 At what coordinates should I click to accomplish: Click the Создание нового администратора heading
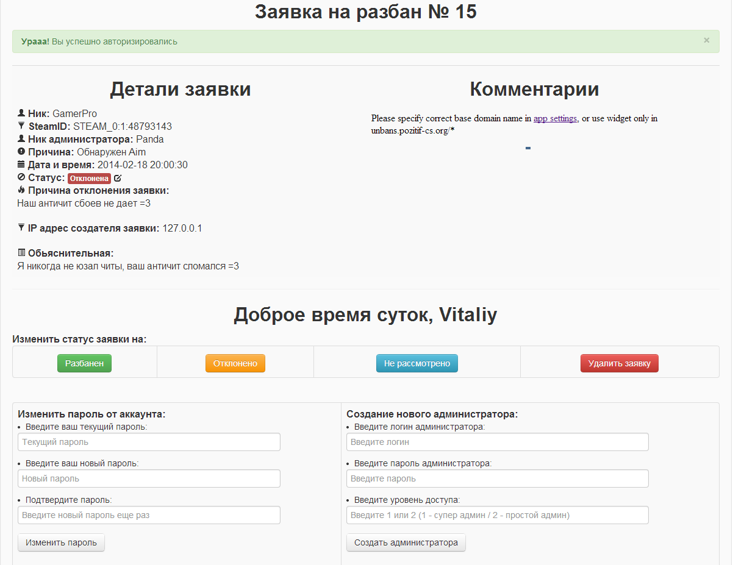(x=432, y=414)
